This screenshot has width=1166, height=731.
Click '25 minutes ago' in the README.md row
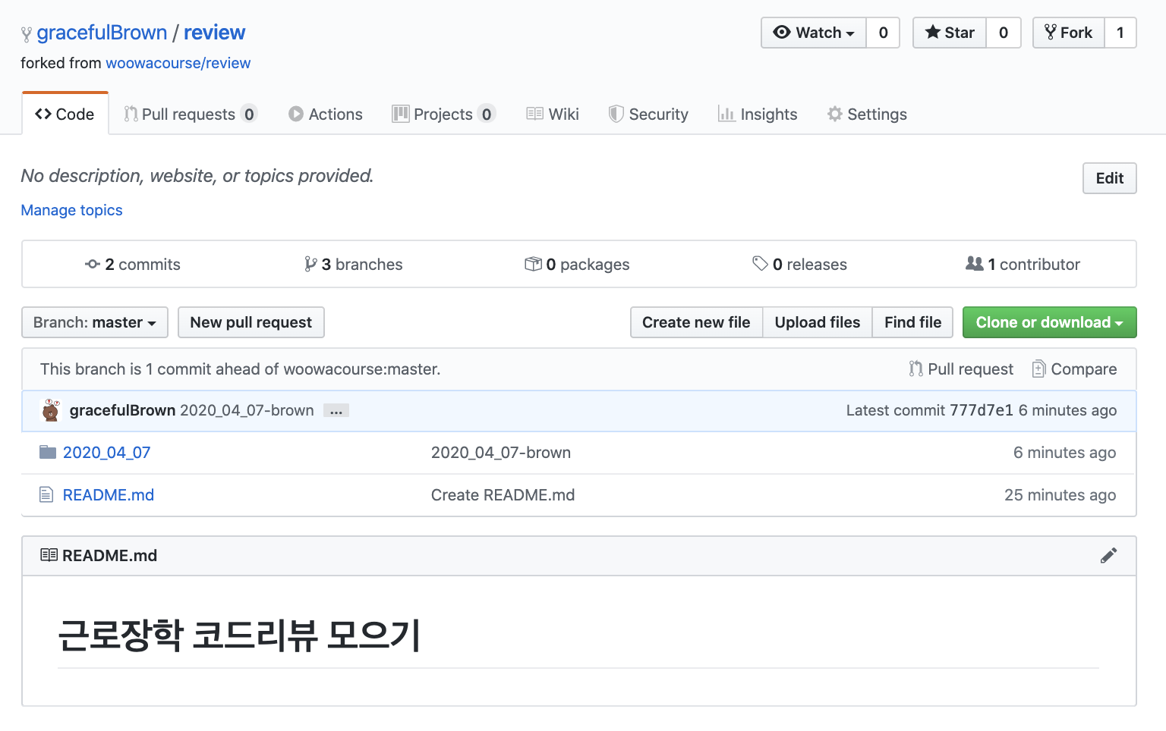pos(1060,495)
